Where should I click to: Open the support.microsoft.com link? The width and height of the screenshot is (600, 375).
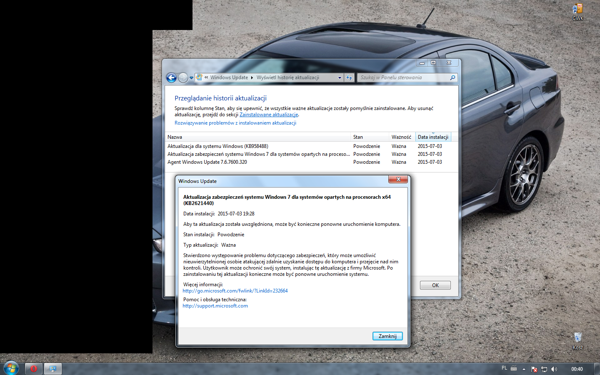215,306
